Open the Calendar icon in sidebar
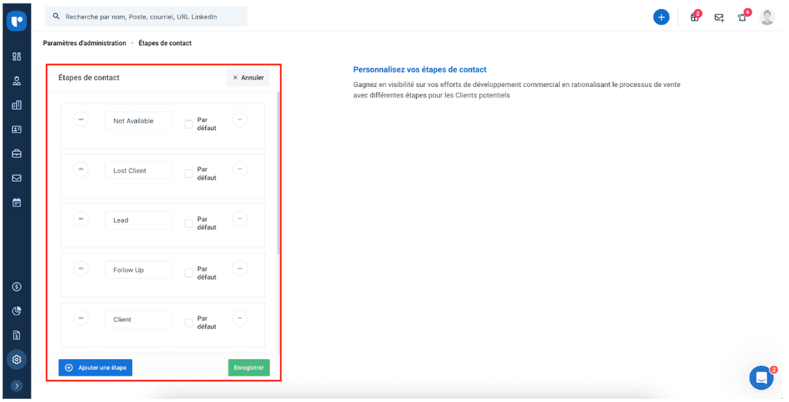The height and width of the screenshot is (402, 789). tap(16, 202)
